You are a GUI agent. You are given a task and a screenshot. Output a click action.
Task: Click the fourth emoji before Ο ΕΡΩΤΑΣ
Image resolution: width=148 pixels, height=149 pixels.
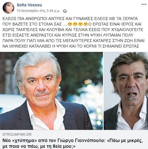tap(86, 24)
